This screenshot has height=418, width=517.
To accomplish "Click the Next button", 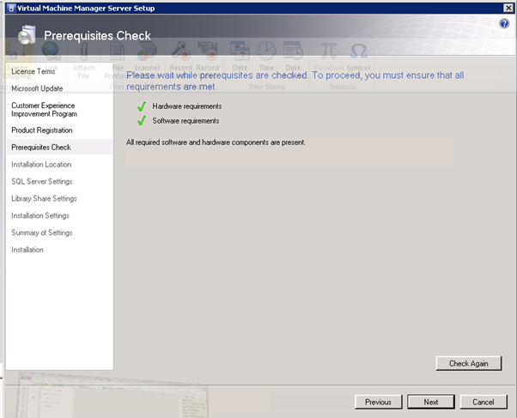I will pos(430,402).
